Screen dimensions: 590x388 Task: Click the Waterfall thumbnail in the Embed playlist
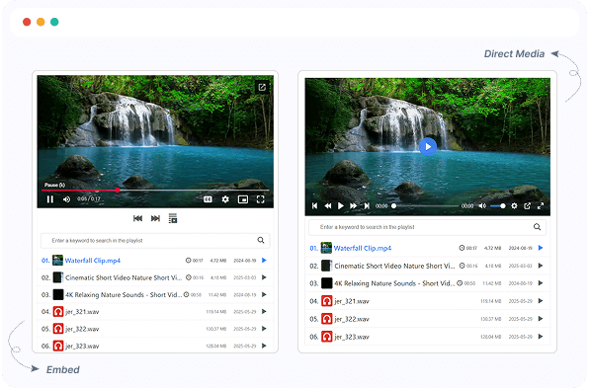pos(57,261)
